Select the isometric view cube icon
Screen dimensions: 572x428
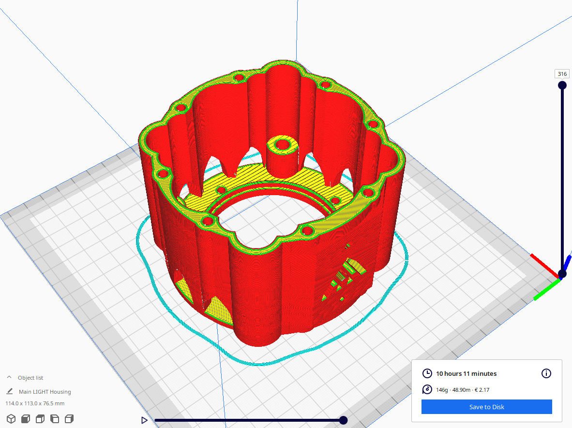click(x=11, y=419)
